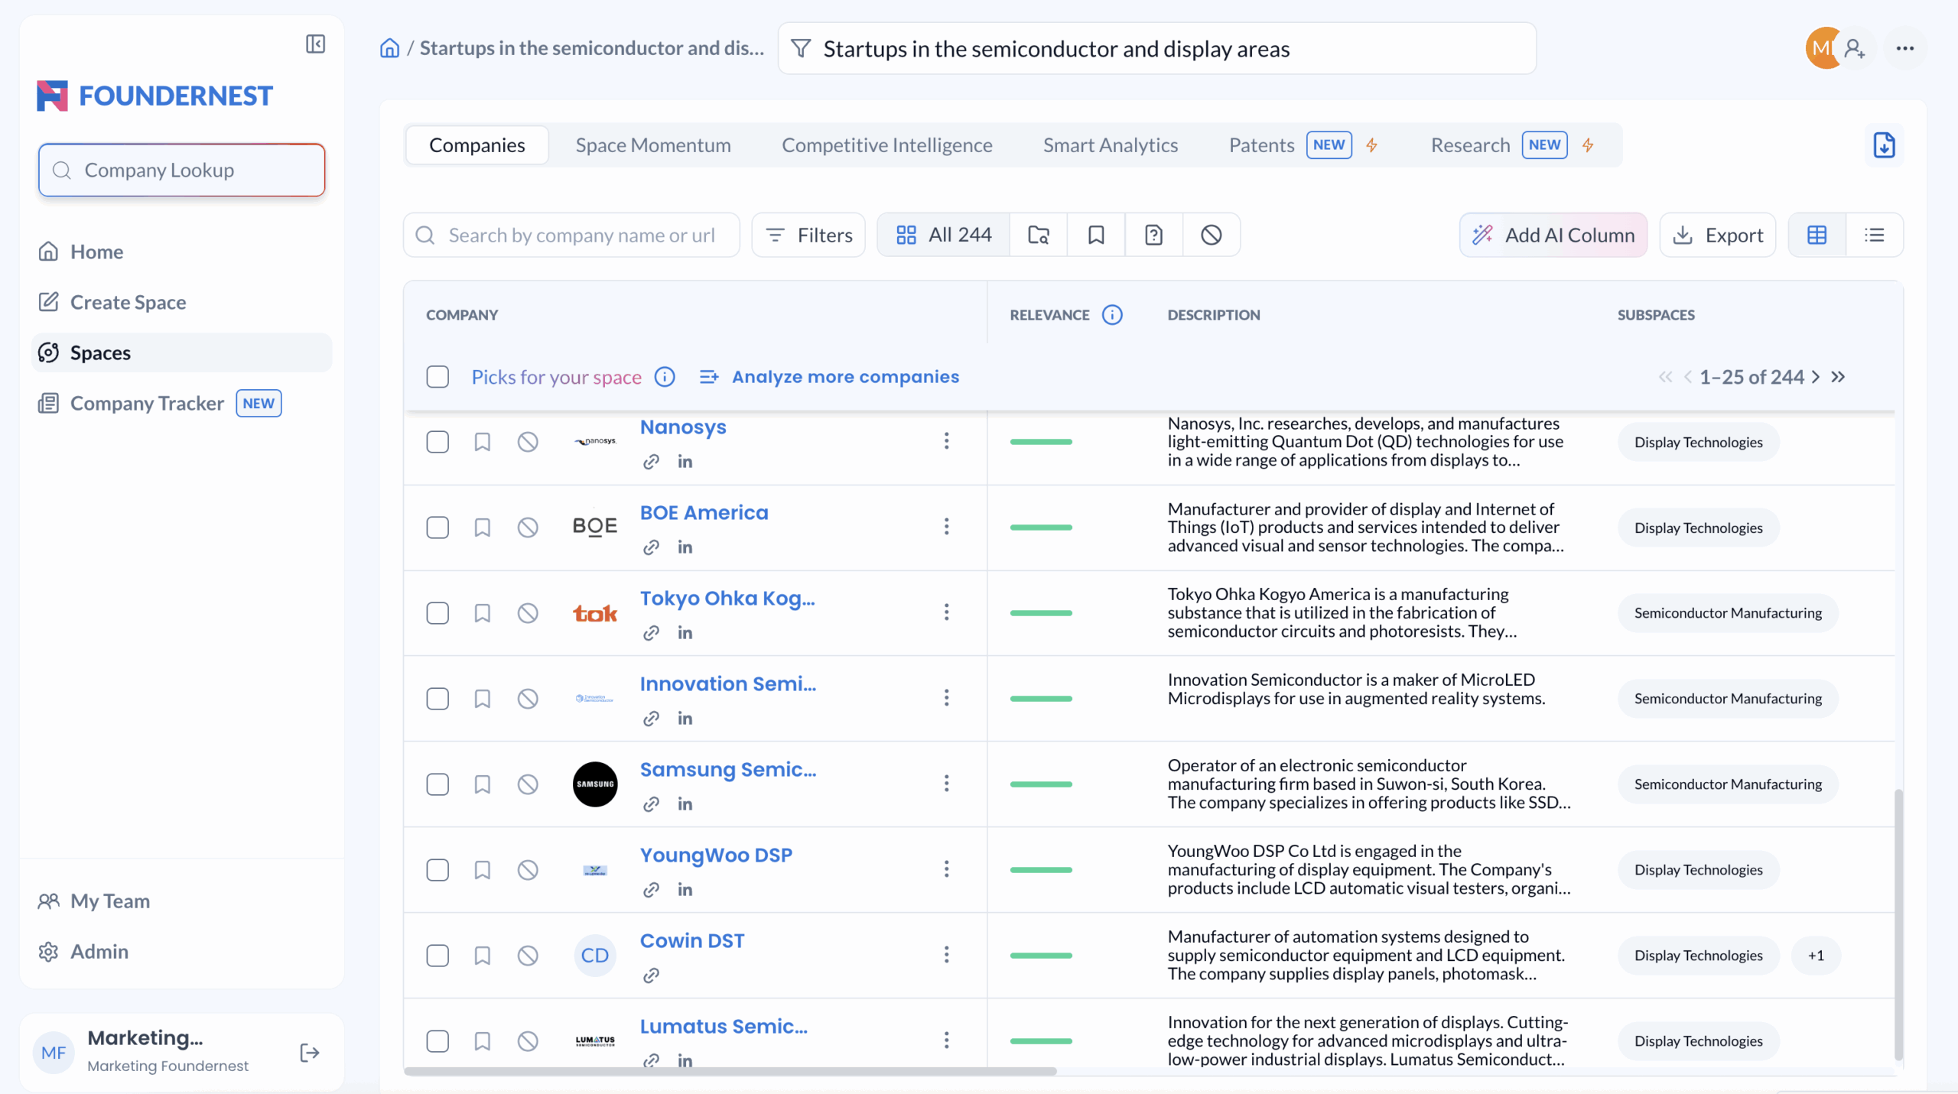The image size is (1958, 1094).
Task: Check the BOE America checkbox
Action: [x=437, y=528]
